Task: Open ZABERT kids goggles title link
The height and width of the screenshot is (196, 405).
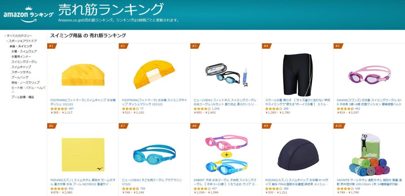Action: (x=225, y=182)
